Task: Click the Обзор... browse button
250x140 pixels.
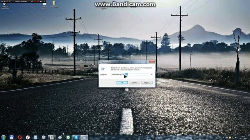Action: tap(147, 83)
